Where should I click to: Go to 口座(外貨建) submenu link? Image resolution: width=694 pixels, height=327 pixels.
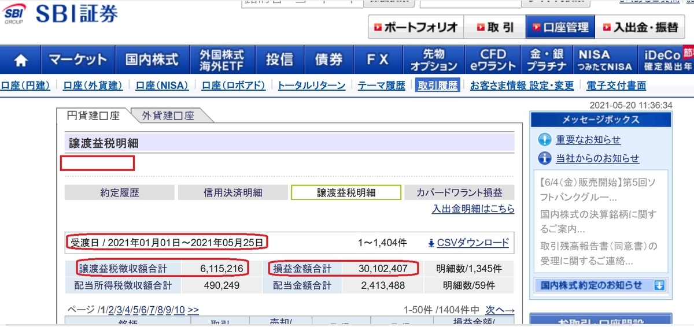pos(93,86)
